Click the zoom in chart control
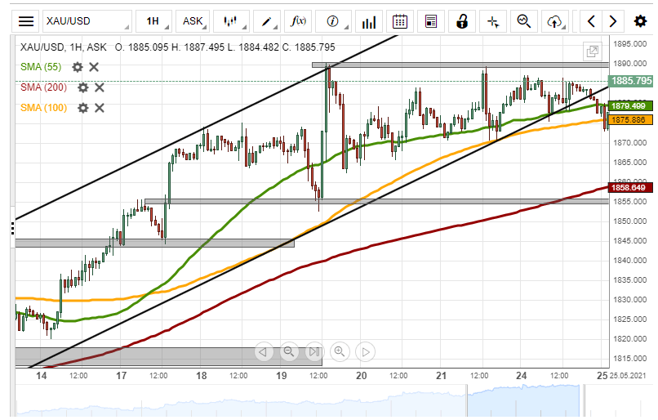The height and width of the screenshot is (420, 658). pyautogui.click(x=340, y=352)
